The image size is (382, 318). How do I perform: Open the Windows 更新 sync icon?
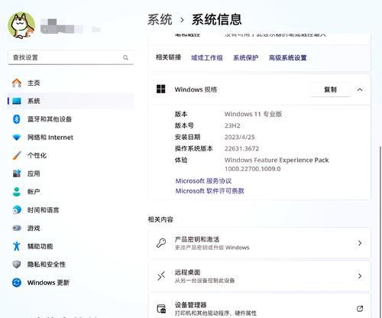coord(17,283)
